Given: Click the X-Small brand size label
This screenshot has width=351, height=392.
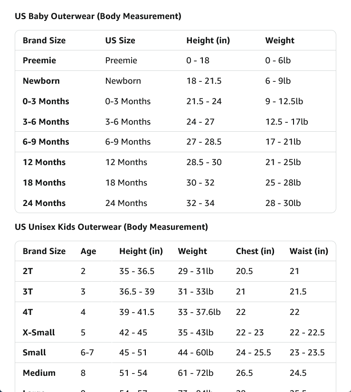Looking at the screenshot, I should pyautogui.click(x=38, y=333).
